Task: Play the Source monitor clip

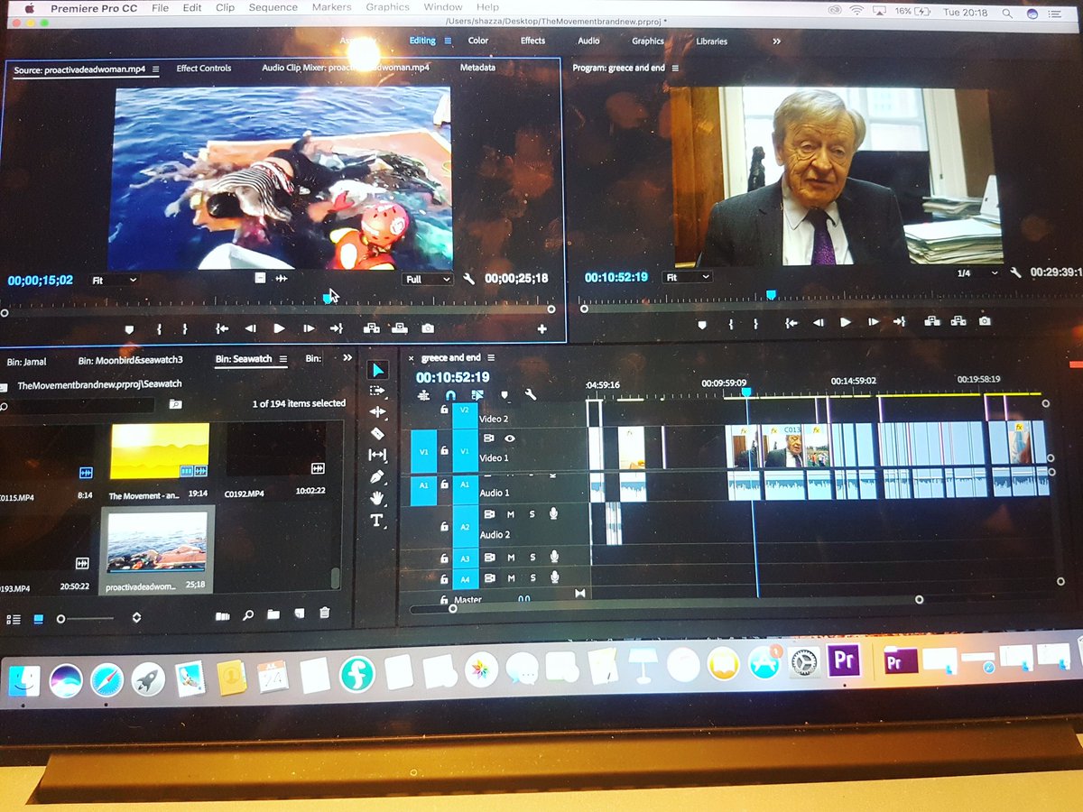Action: tap(279, 328)
